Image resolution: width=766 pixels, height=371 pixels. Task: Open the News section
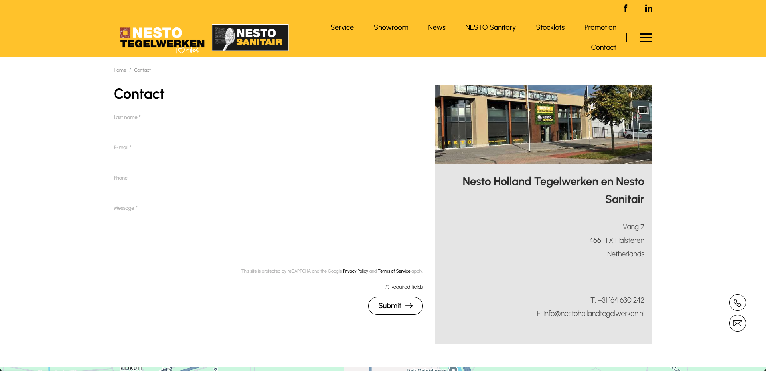pos(436,27)
